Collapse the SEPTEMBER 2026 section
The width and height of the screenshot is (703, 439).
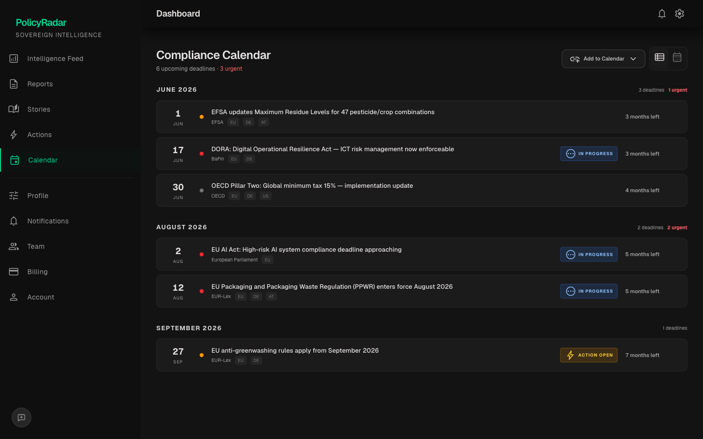(189, 328)
